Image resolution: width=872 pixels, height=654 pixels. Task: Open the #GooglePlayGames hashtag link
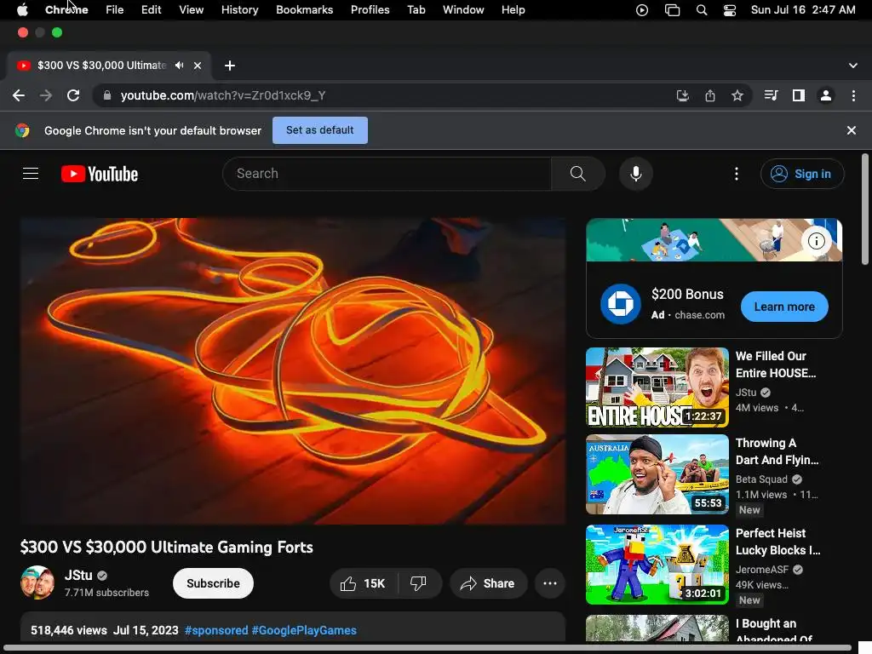pos(304,630)
